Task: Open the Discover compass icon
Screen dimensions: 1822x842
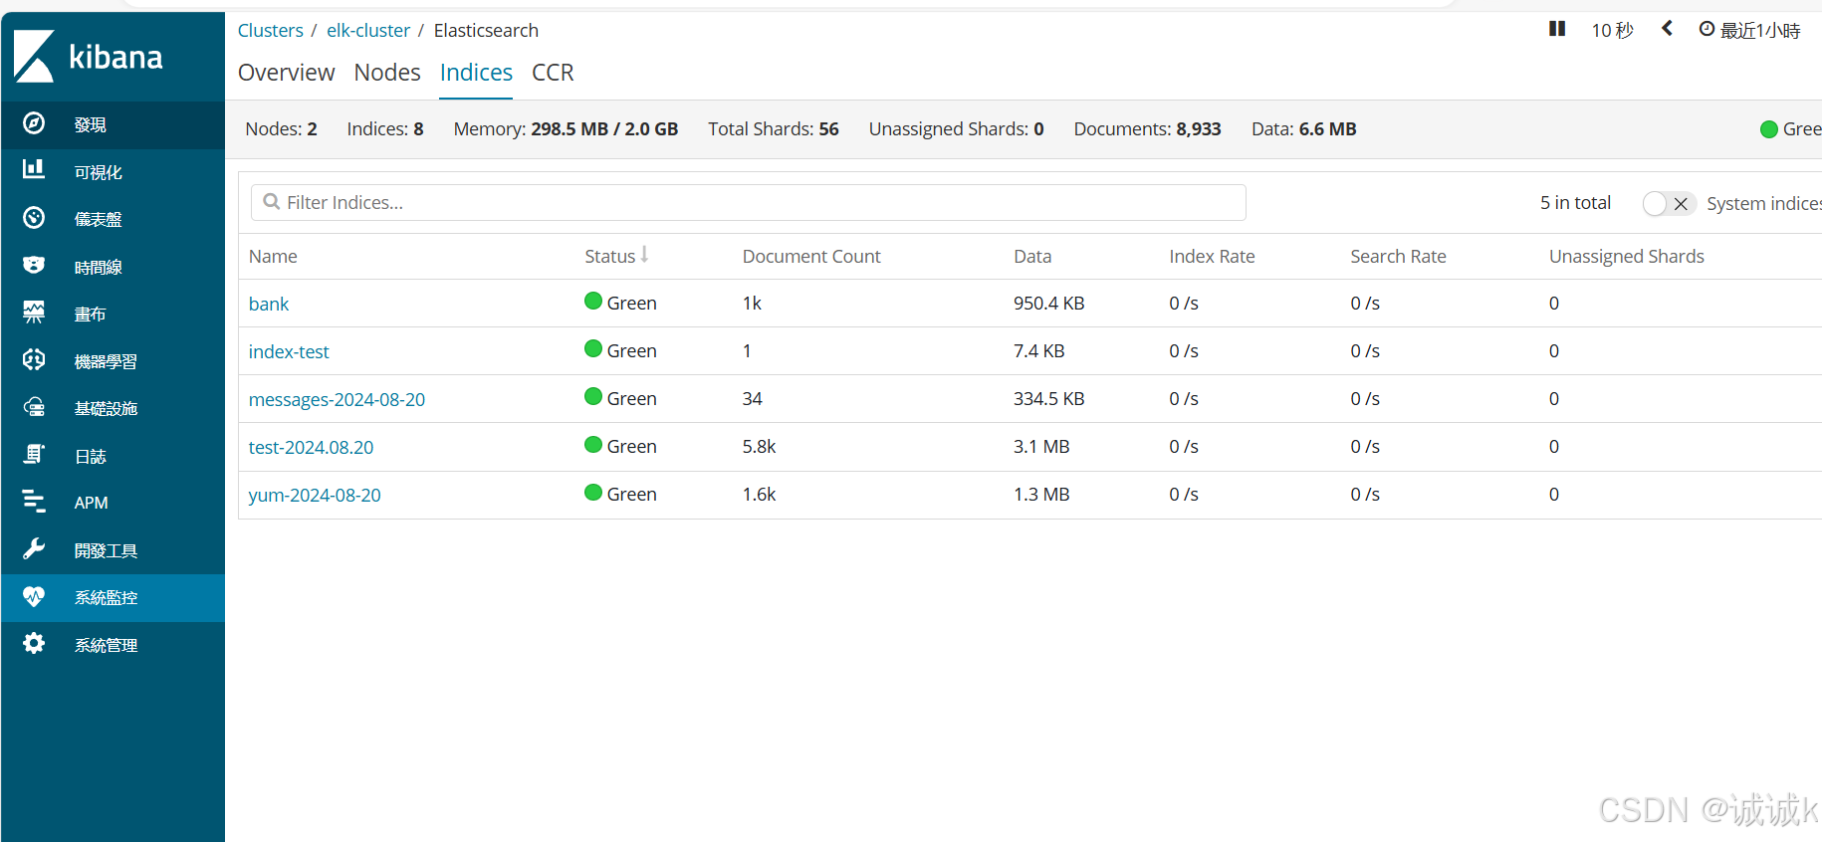Action: tap(34, 123)
